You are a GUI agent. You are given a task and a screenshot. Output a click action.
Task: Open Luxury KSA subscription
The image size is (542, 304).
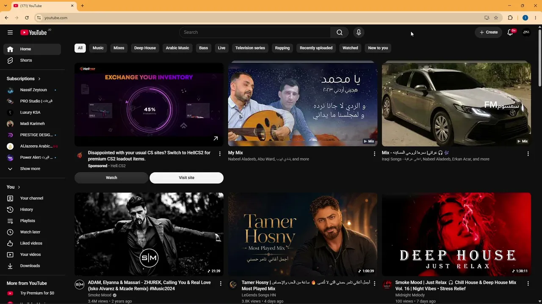pyautogui.click(x=32, y=112)
